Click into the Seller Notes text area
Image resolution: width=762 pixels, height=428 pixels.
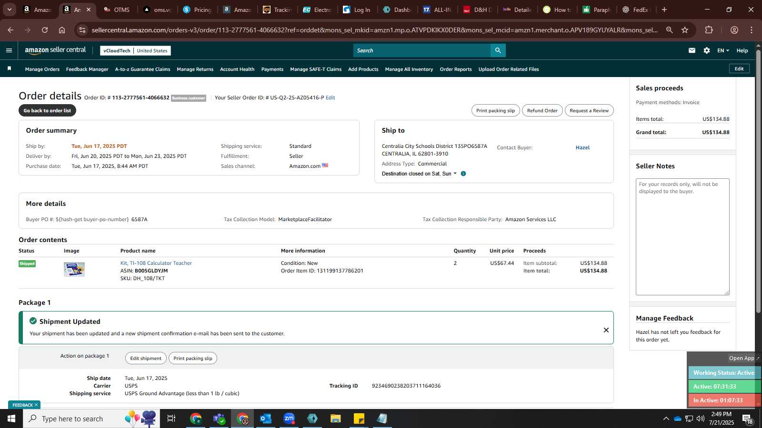[682, 237]
